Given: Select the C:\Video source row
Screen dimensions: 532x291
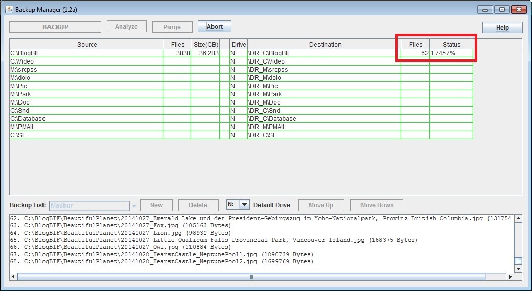Looking at the screenshot, I should click(86, 61).
